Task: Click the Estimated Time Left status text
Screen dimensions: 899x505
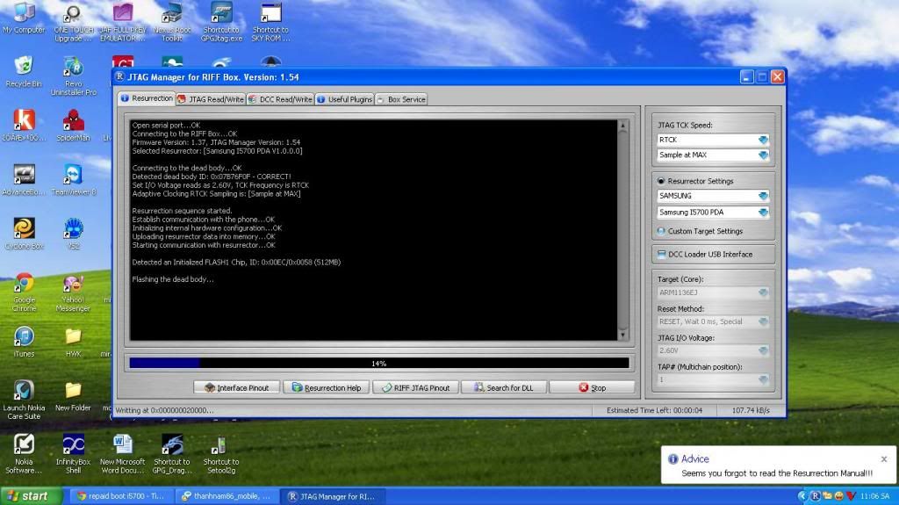Action: [x=653, y=410]
